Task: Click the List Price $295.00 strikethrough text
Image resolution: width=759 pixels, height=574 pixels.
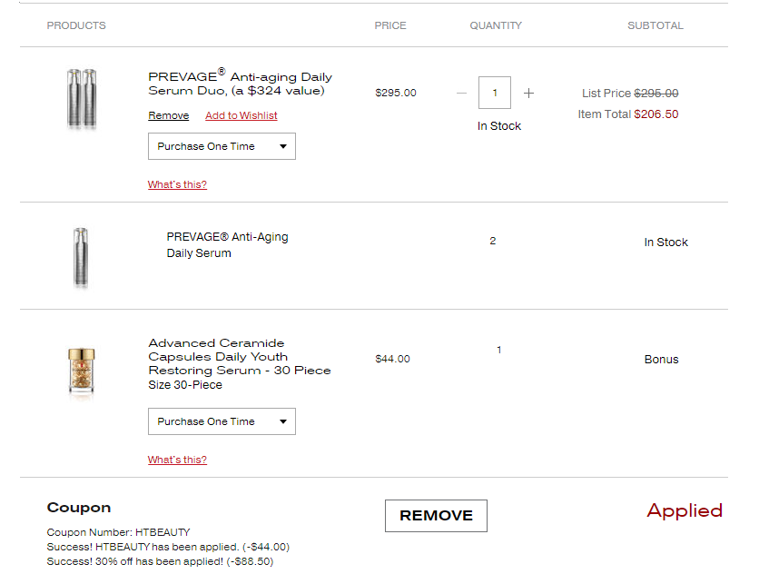Action: (630, 93)
